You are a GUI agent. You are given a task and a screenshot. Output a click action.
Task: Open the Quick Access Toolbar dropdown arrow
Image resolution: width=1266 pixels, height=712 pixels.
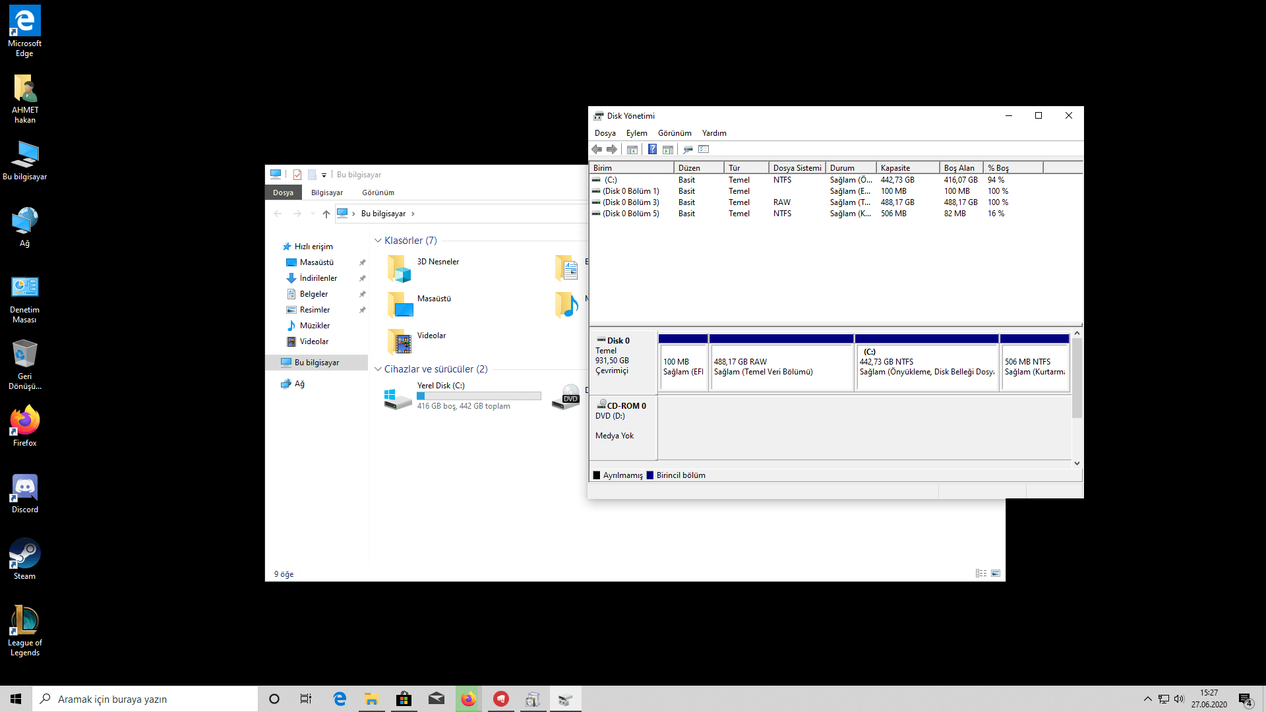pyautogui.click(x=324, y=175)
